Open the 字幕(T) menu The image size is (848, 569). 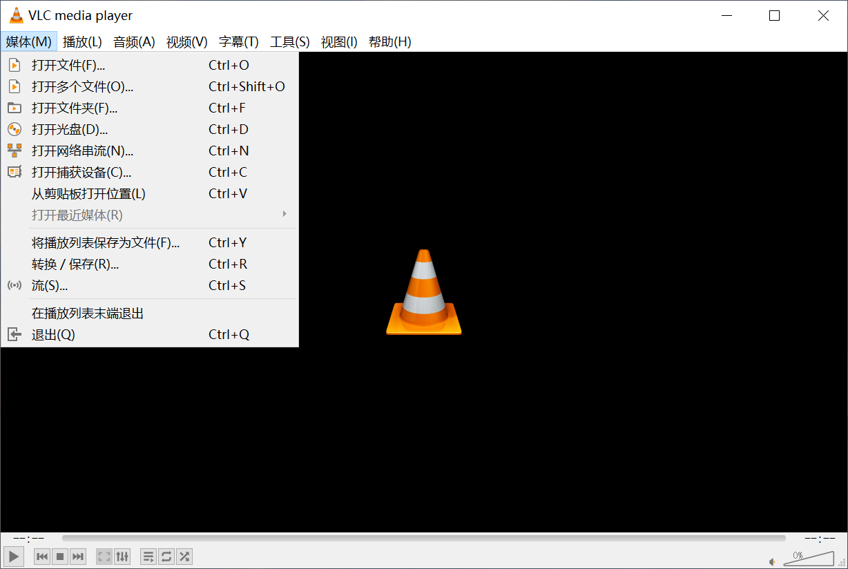[238, 41]
